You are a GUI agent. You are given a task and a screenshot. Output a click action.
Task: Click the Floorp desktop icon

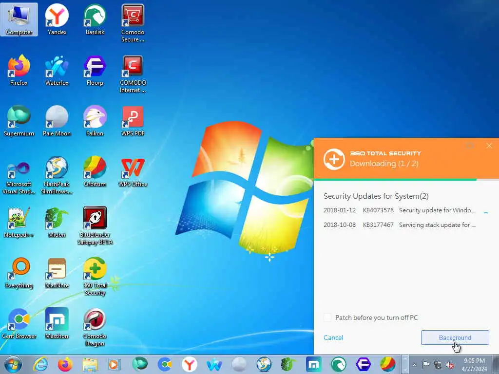coord(95,70)
